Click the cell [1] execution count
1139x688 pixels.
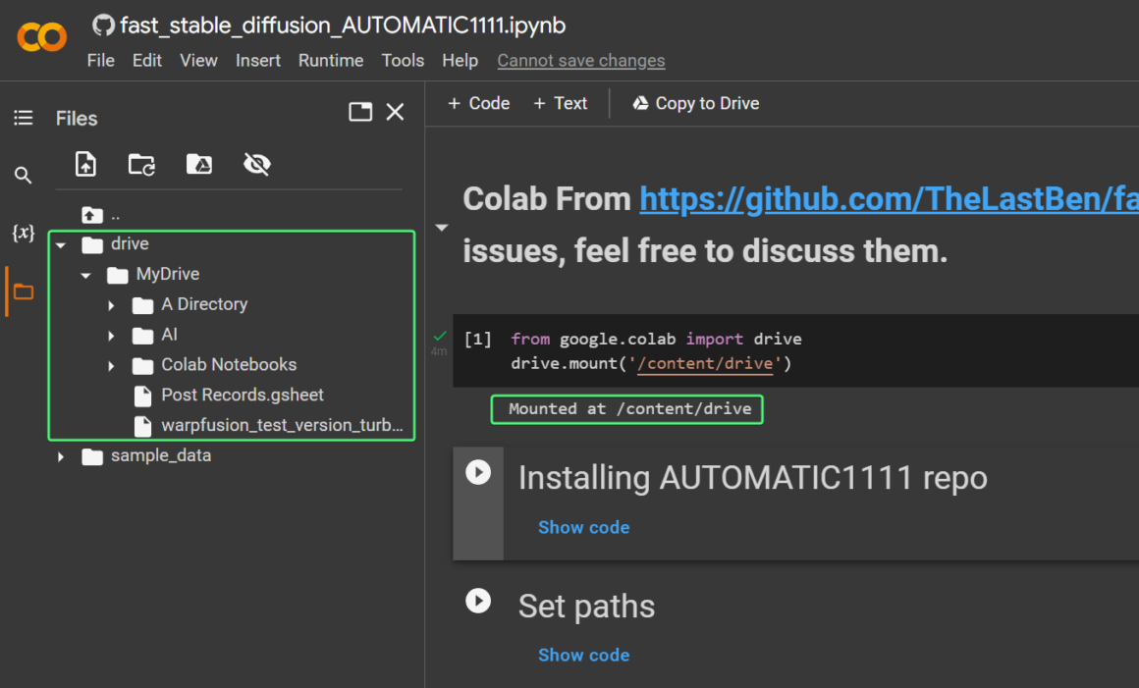click(x=478, y=339)
